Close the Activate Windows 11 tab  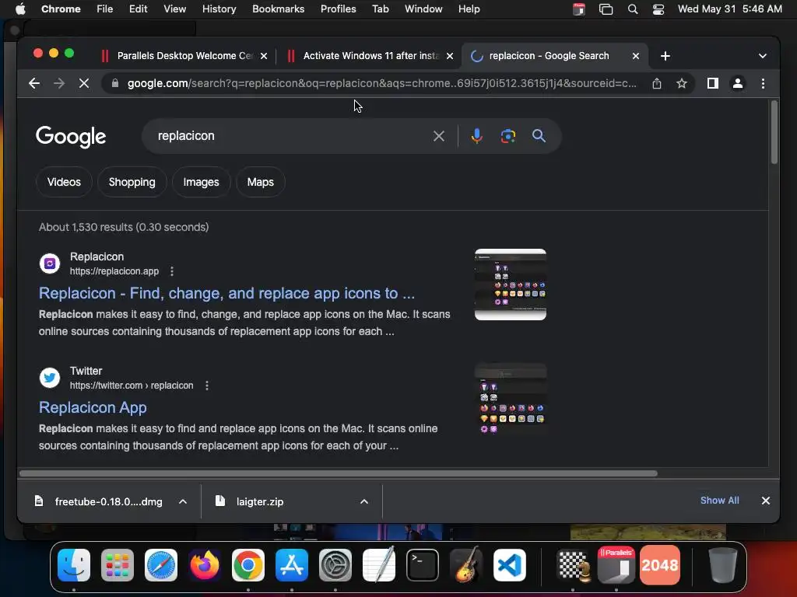(x=450, y=56)
